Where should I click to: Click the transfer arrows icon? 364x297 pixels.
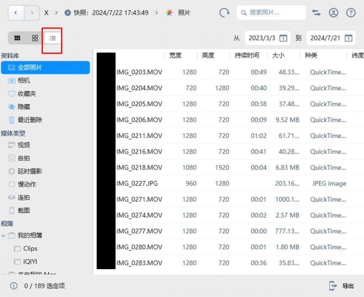(316, 12)
